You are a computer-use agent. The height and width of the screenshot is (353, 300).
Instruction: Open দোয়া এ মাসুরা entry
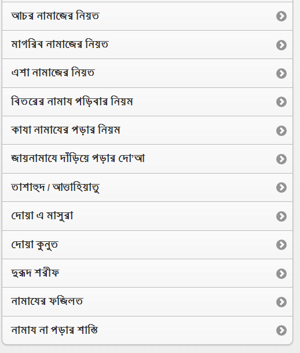pyautogui.click(x=147, y=216)
